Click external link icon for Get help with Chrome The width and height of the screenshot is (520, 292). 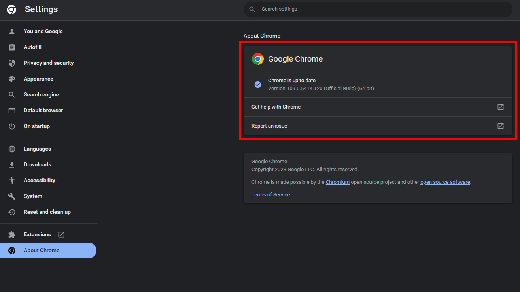pyautogui.click(x=500, y=107)
